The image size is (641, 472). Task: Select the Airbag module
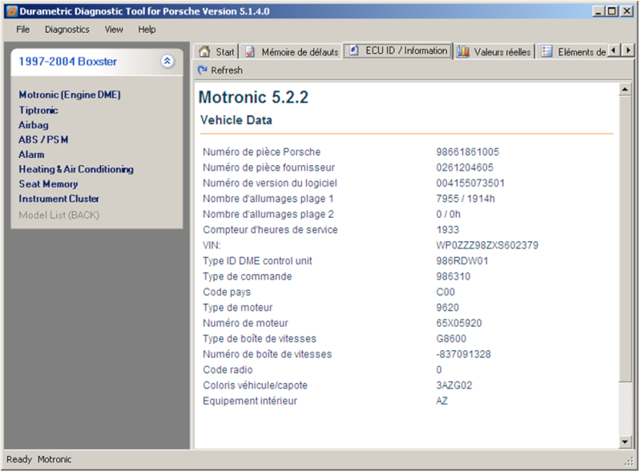(x=34, y=125)
